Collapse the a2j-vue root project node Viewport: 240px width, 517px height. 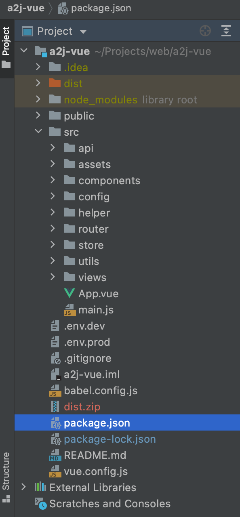click(x=24, y=51)
